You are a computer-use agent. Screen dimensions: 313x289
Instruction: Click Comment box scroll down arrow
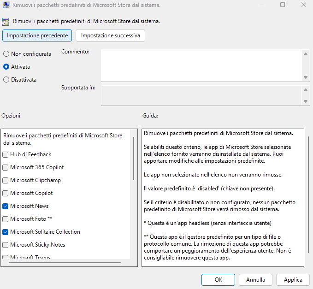click(305, 77)
